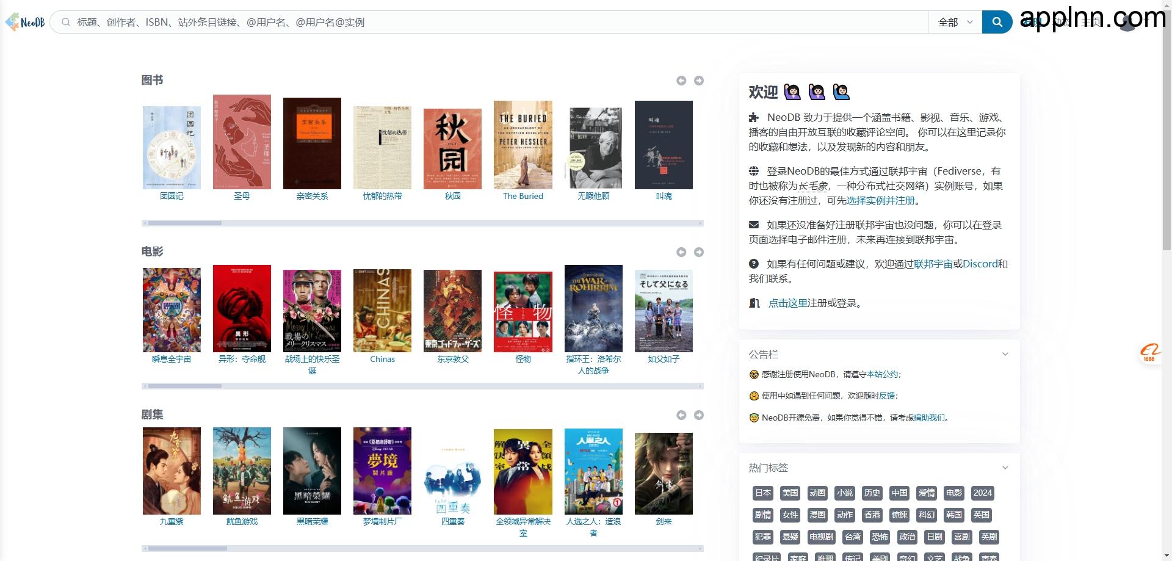
Task: Click the NeoDB logo
Action: click(25, 23)
